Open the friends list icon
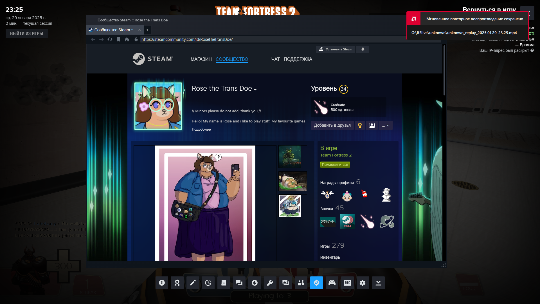This screenshot has width=540, height=304. (x=301, y=283)
